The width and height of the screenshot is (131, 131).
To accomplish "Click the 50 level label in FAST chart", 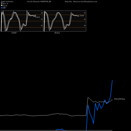I will (42, 19).
